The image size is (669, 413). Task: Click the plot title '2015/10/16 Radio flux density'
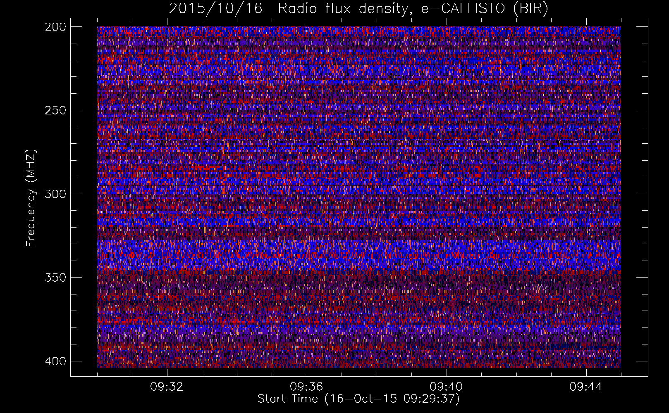358,9
